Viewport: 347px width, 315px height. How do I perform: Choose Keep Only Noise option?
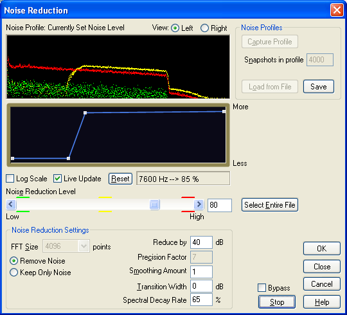[13, 273]
